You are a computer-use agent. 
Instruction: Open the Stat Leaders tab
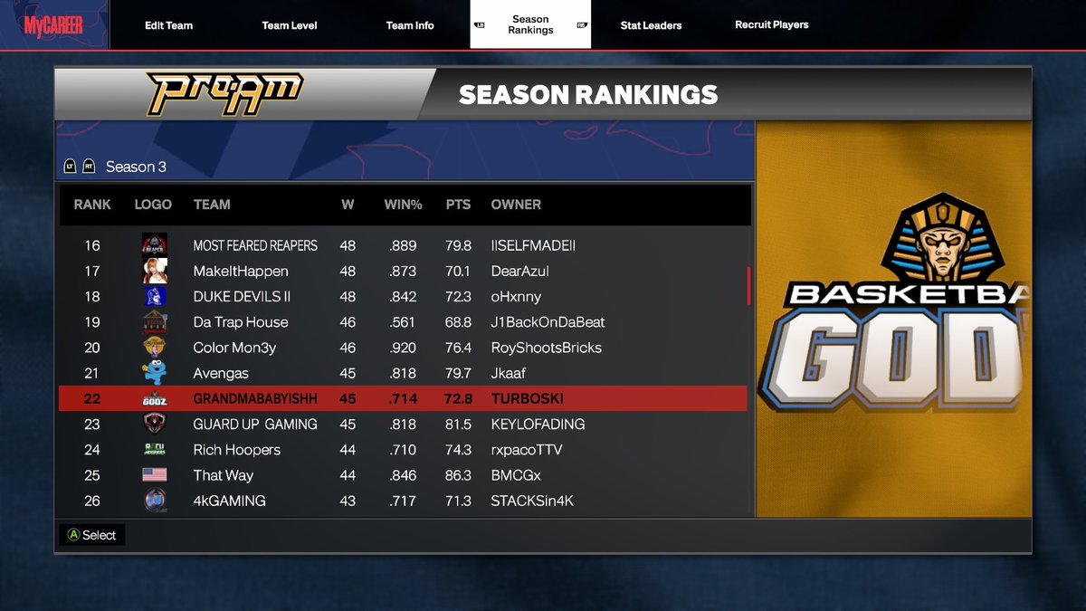(x=651, y=25)
